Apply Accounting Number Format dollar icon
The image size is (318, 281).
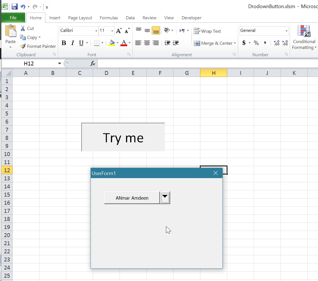click(244, 43)
